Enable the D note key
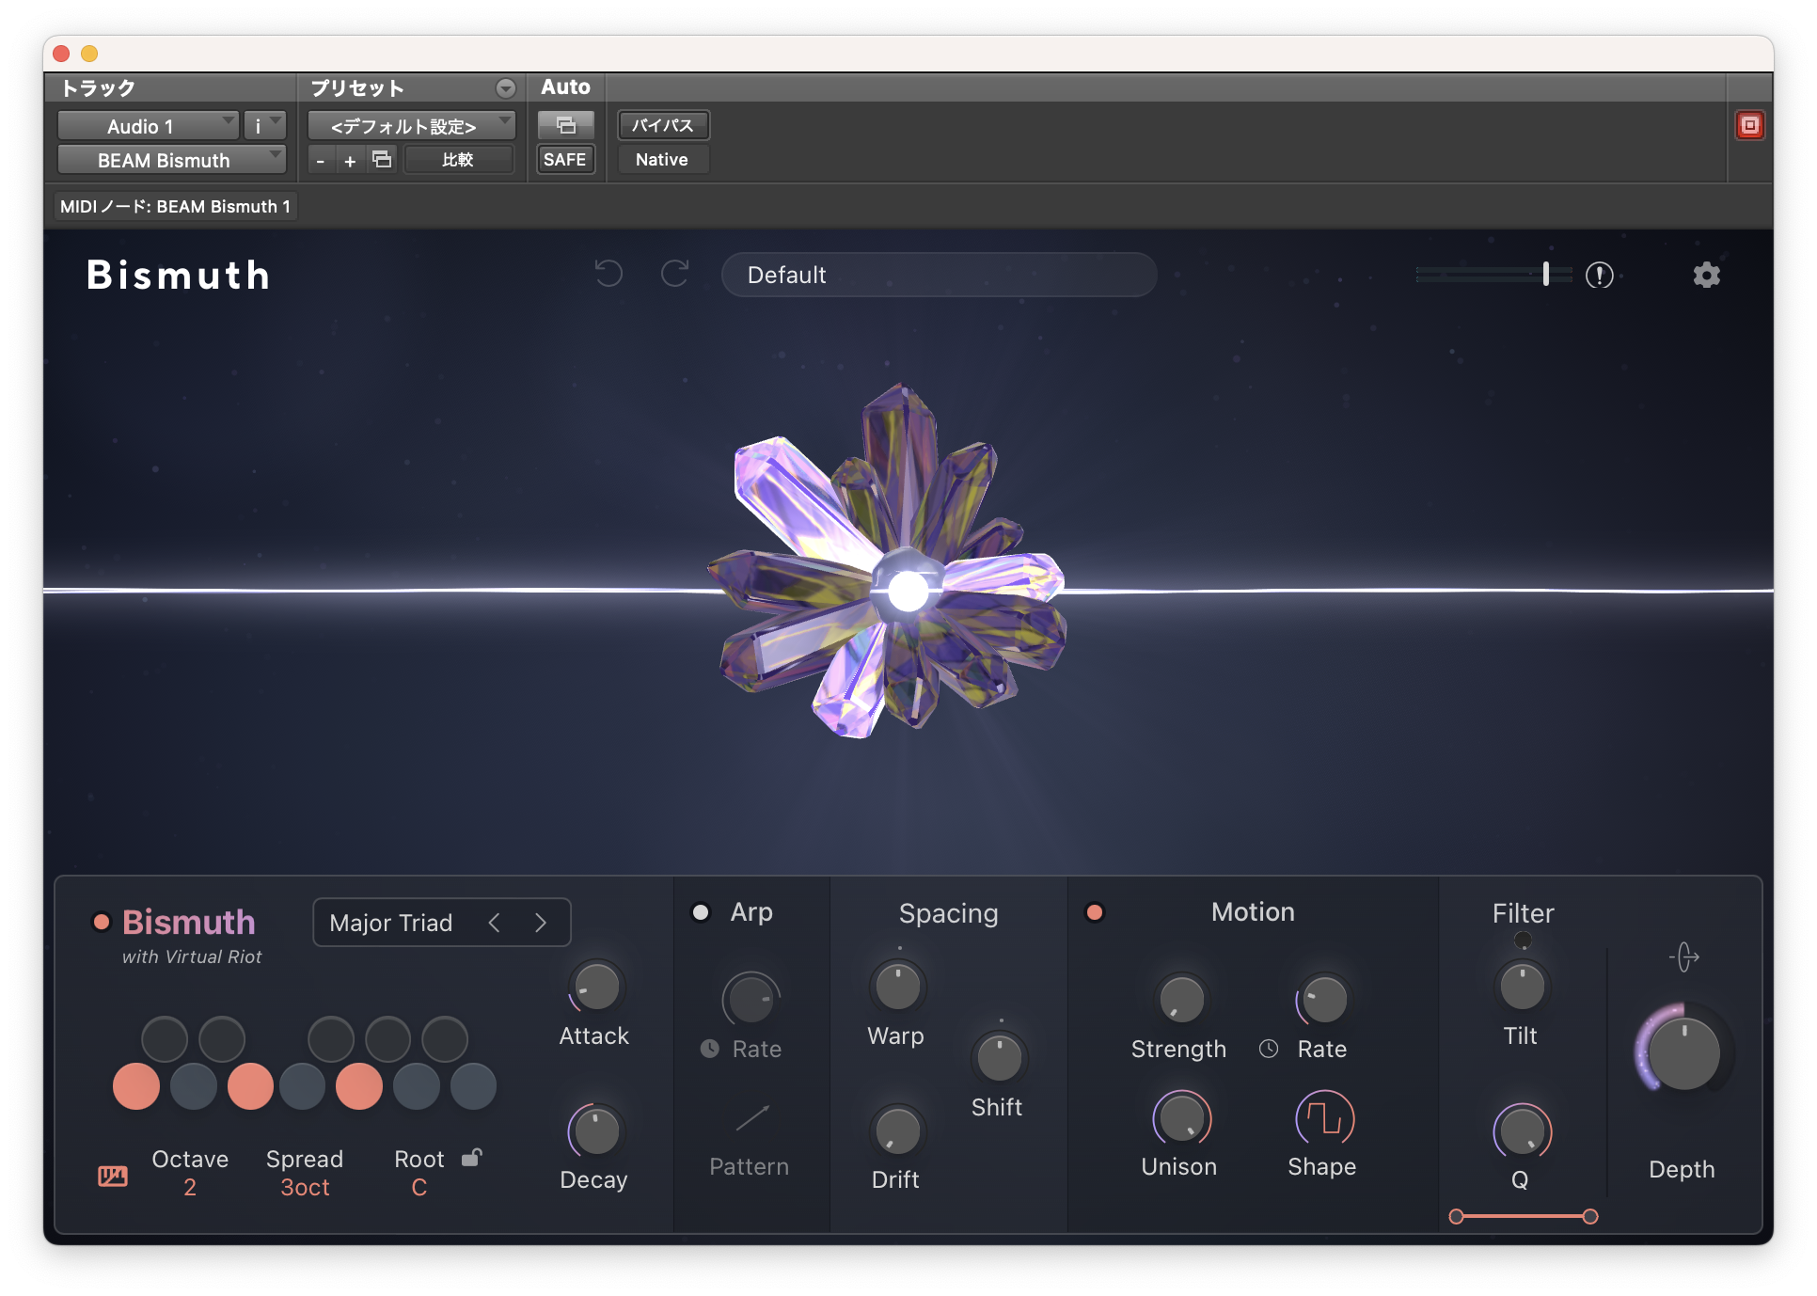This screenshot has height=1296, width=1817. (x=194, y=1086)
